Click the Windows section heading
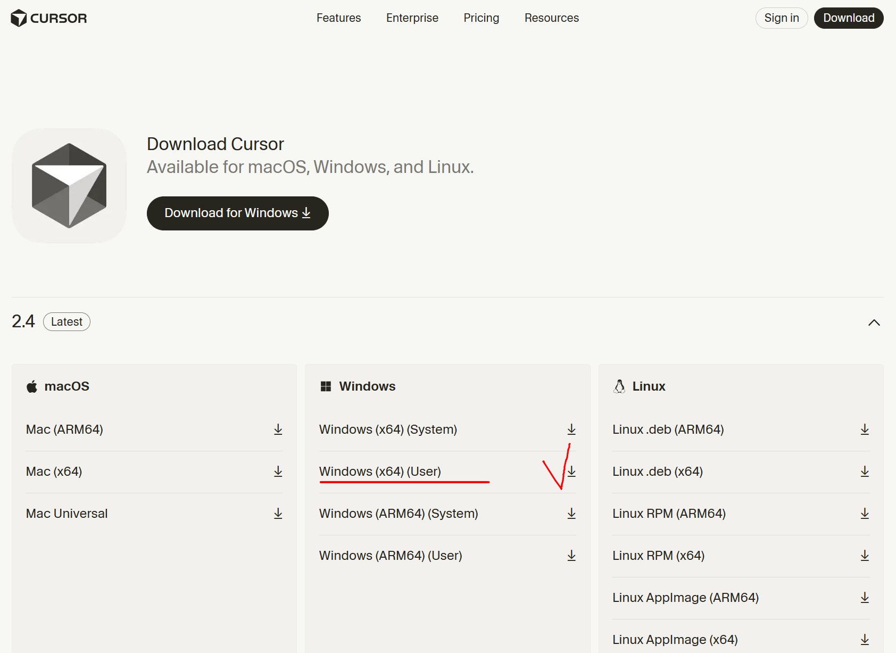The image size is (896, 653). pyautogui.click(x=367, y=386)
